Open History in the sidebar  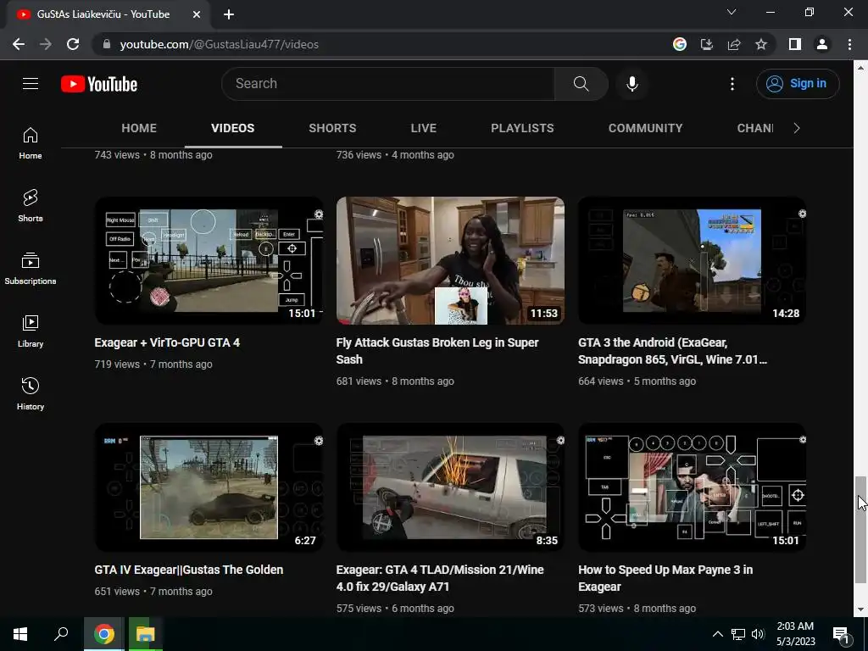pos(31,393)
